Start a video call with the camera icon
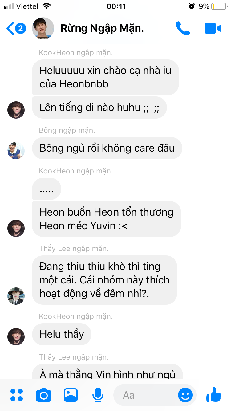This screenshot has height=411, width=231. pyautogui.click(x=213, y=29)
